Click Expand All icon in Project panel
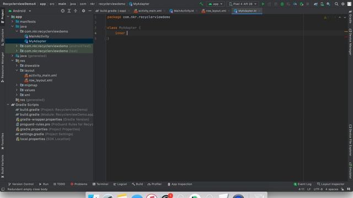Image resolution: width=353 pixels, height=198 pixels. click(x=69, y=11)
